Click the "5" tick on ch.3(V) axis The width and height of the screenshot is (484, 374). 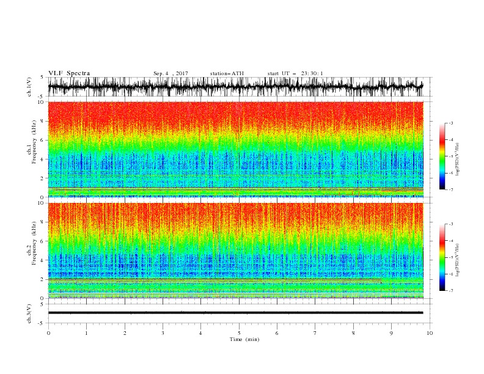coord(42,304)
